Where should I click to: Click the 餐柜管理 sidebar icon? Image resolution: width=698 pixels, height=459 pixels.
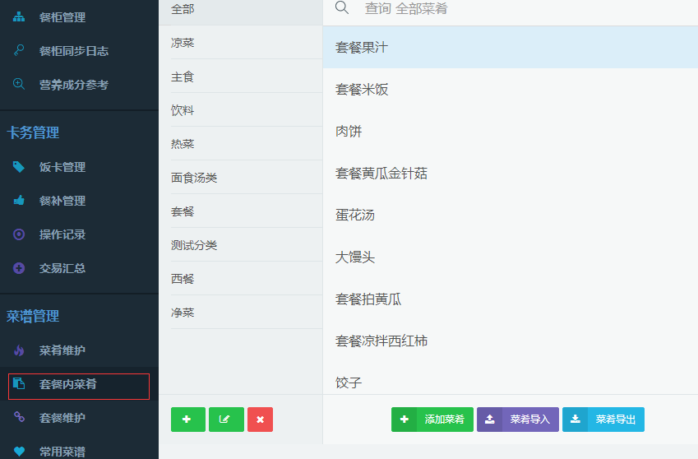[19, 17]
